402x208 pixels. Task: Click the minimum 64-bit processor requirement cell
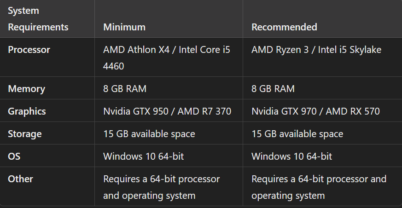pos(162,187)
